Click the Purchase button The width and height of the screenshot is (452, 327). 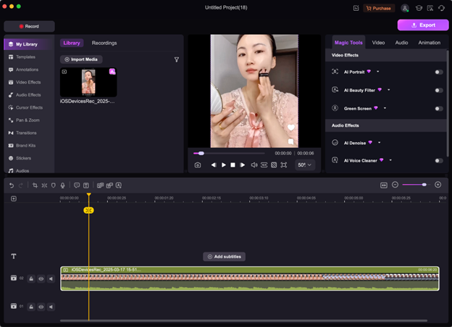[x=379, y=9]
